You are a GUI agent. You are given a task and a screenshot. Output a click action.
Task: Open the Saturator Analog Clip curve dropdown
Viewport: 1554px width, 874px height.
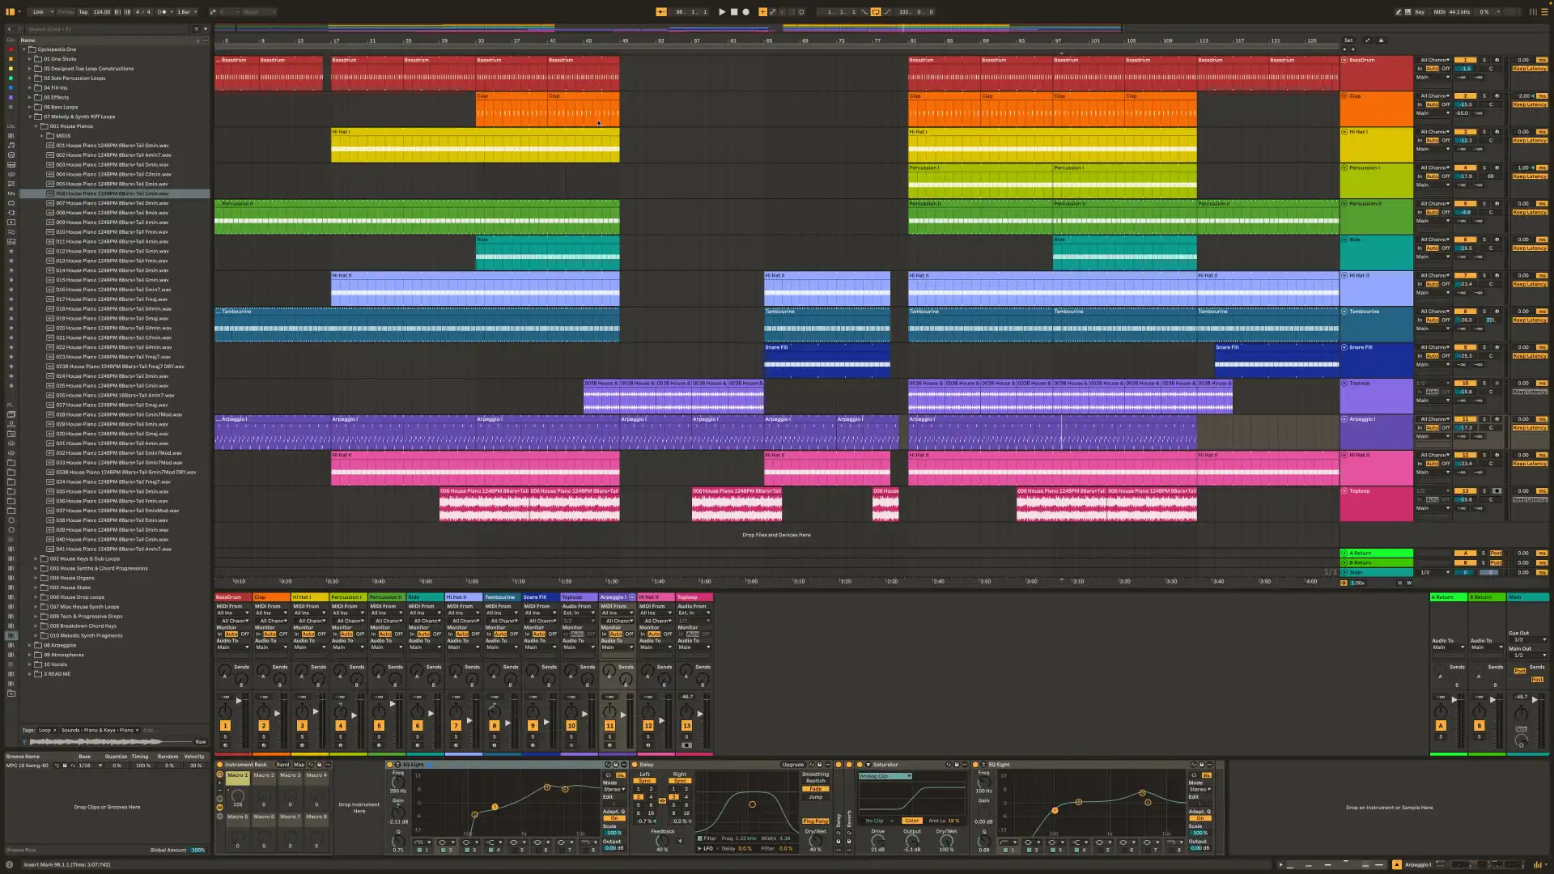coord(885,776)
